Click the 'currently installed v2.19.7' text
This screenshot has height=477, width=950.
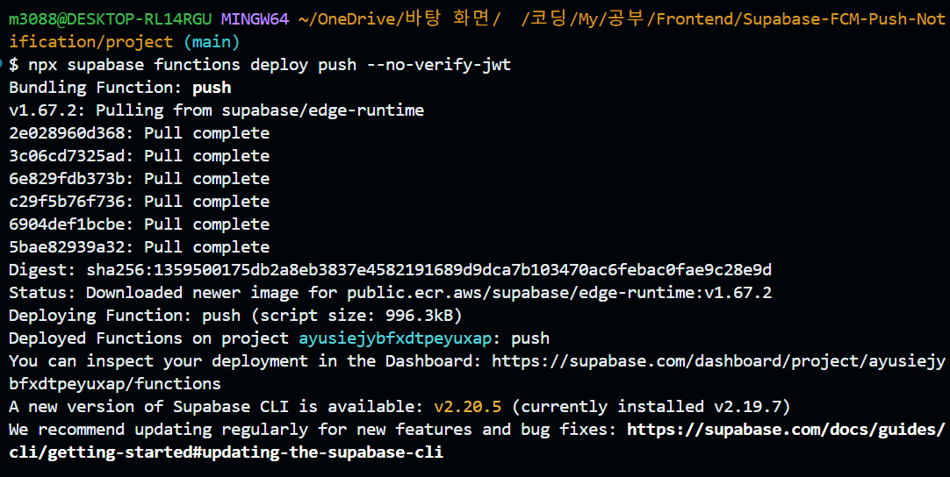651,406
